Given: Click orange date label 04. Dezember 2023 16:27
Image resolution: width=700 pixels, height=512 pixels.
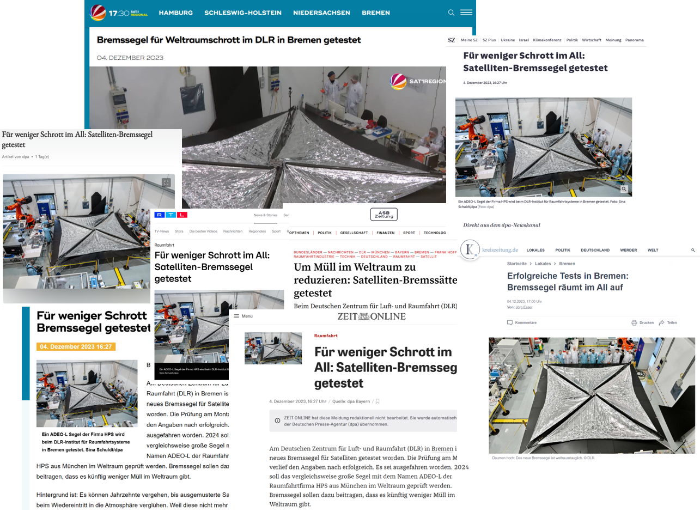Looking at the screenshot, I should click(76, 346).
